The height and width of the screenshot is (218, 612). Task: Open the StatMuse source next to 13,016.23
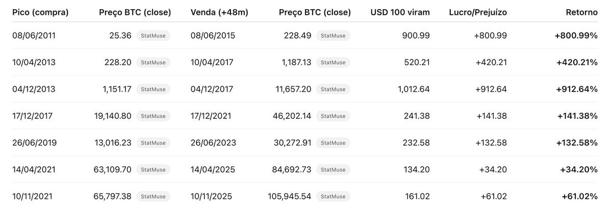[x=153, y=143]
